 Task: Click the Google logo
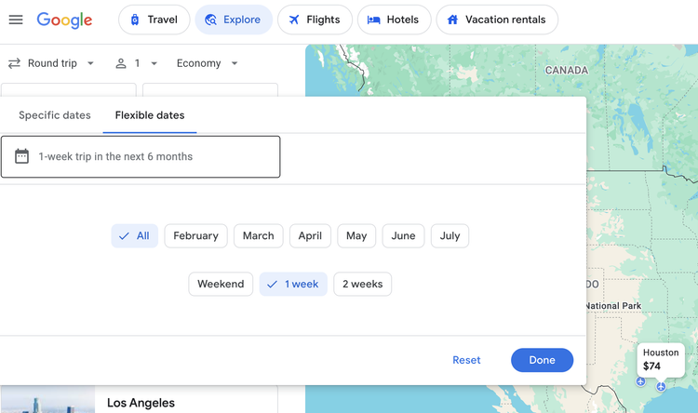(64, 20)
